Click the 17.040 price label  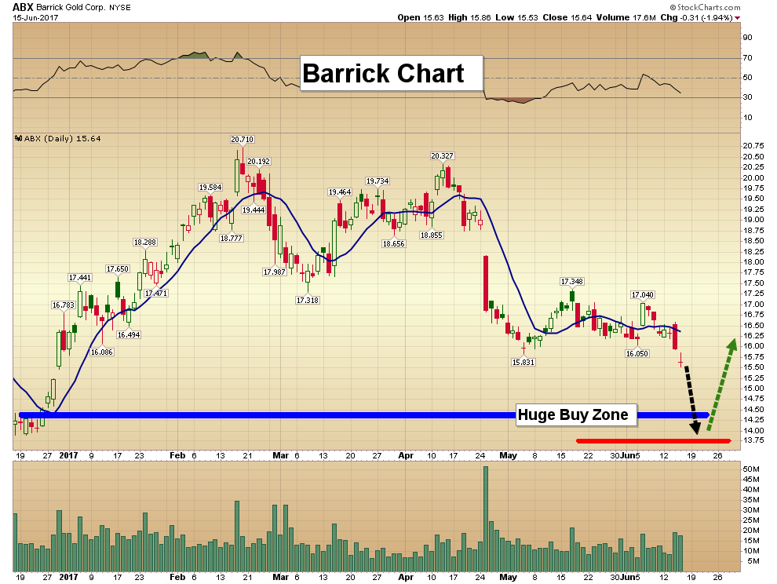(x=643, y=295)
